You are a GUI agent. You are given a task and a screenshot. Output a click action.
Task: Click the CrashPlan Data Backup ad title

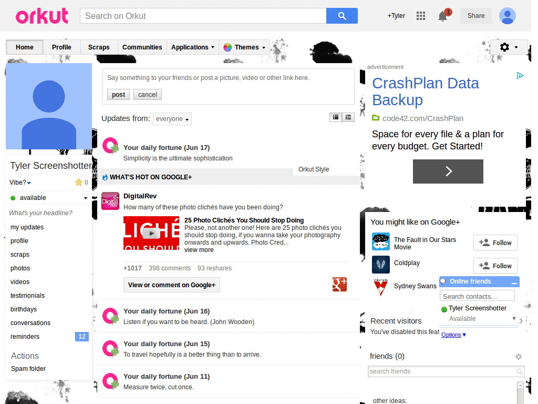pos(426,92)
